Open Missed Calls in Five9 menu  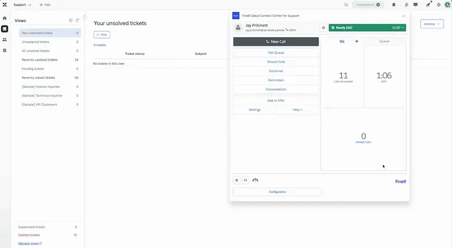pyautogui.click(x=276, y=62)
